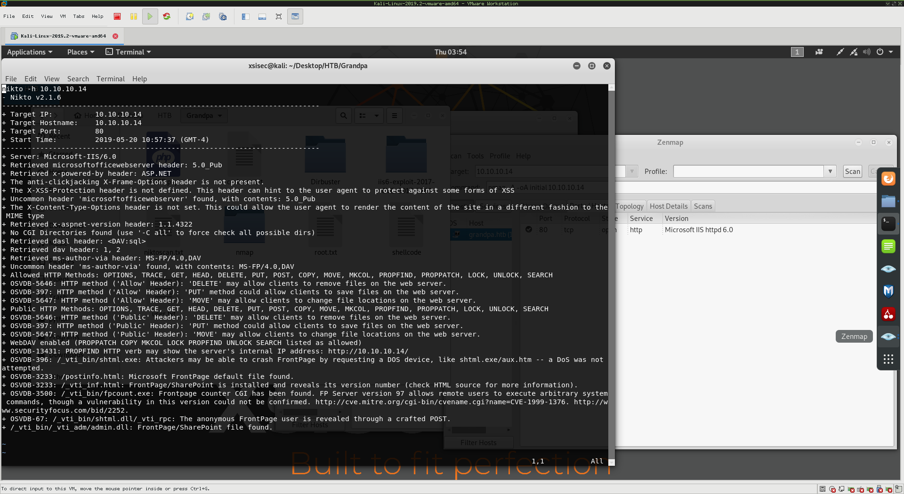The height and width of the screenshot is (494, 904).
Task: Click the VMware restart guest icon
Action: coord(167,16)
